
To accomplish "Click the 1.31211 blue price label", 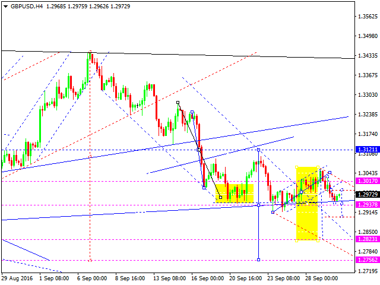I will (x=368, y=149).
